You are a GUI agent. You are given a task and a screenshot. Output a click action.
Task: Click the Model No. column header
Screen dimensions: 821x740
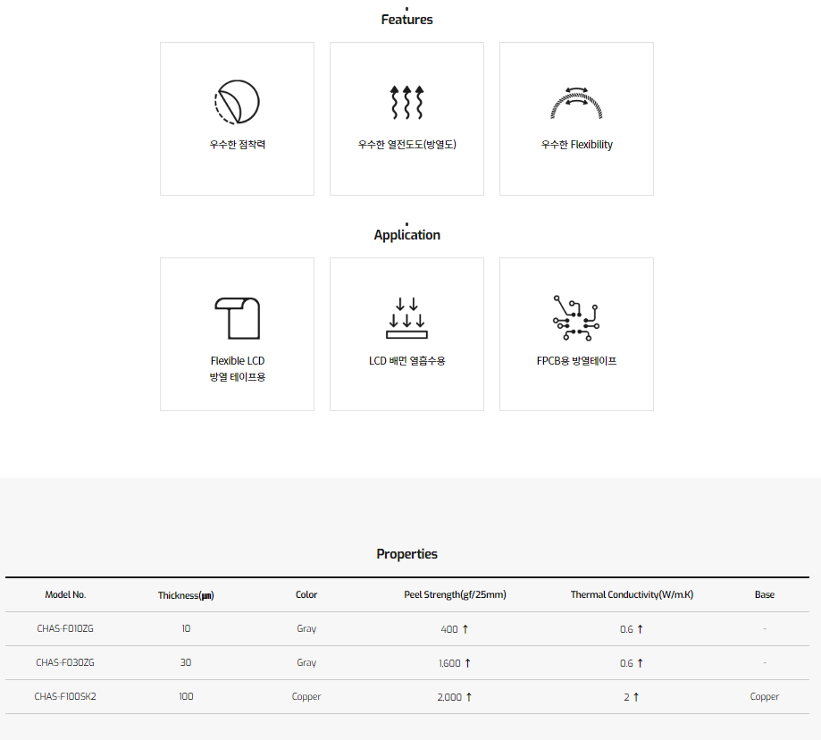pos(65,595)
